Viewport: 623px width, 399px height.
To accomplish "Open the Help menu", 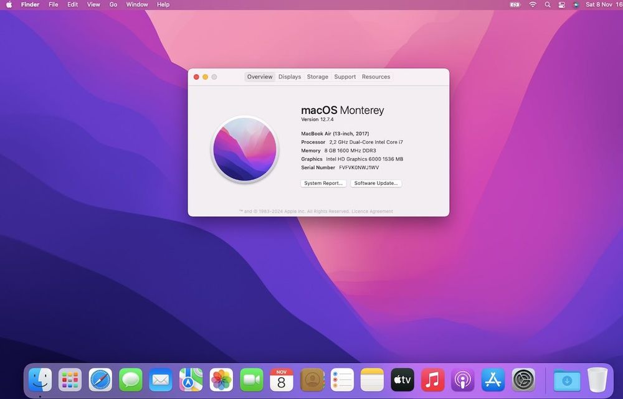I will click(163, 5).
